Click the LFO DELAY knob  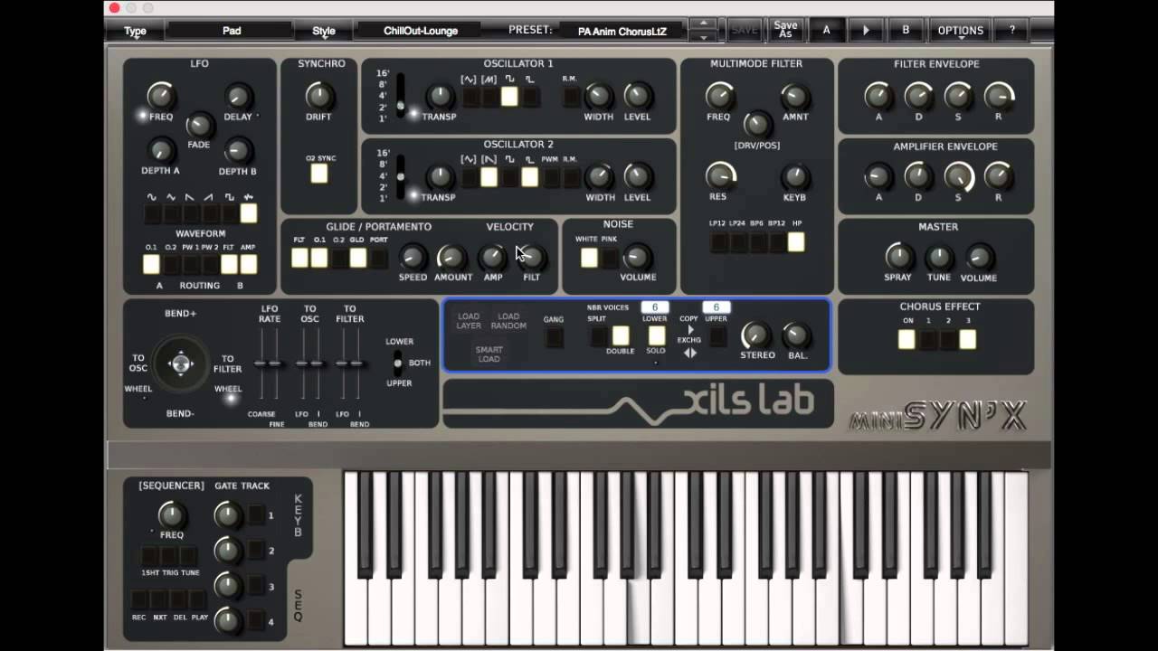[238, 96]
